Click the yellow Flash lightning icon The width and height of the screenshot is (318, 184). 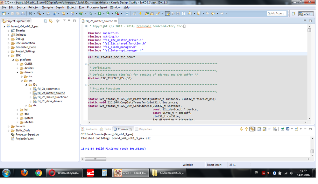click(140, 13)
